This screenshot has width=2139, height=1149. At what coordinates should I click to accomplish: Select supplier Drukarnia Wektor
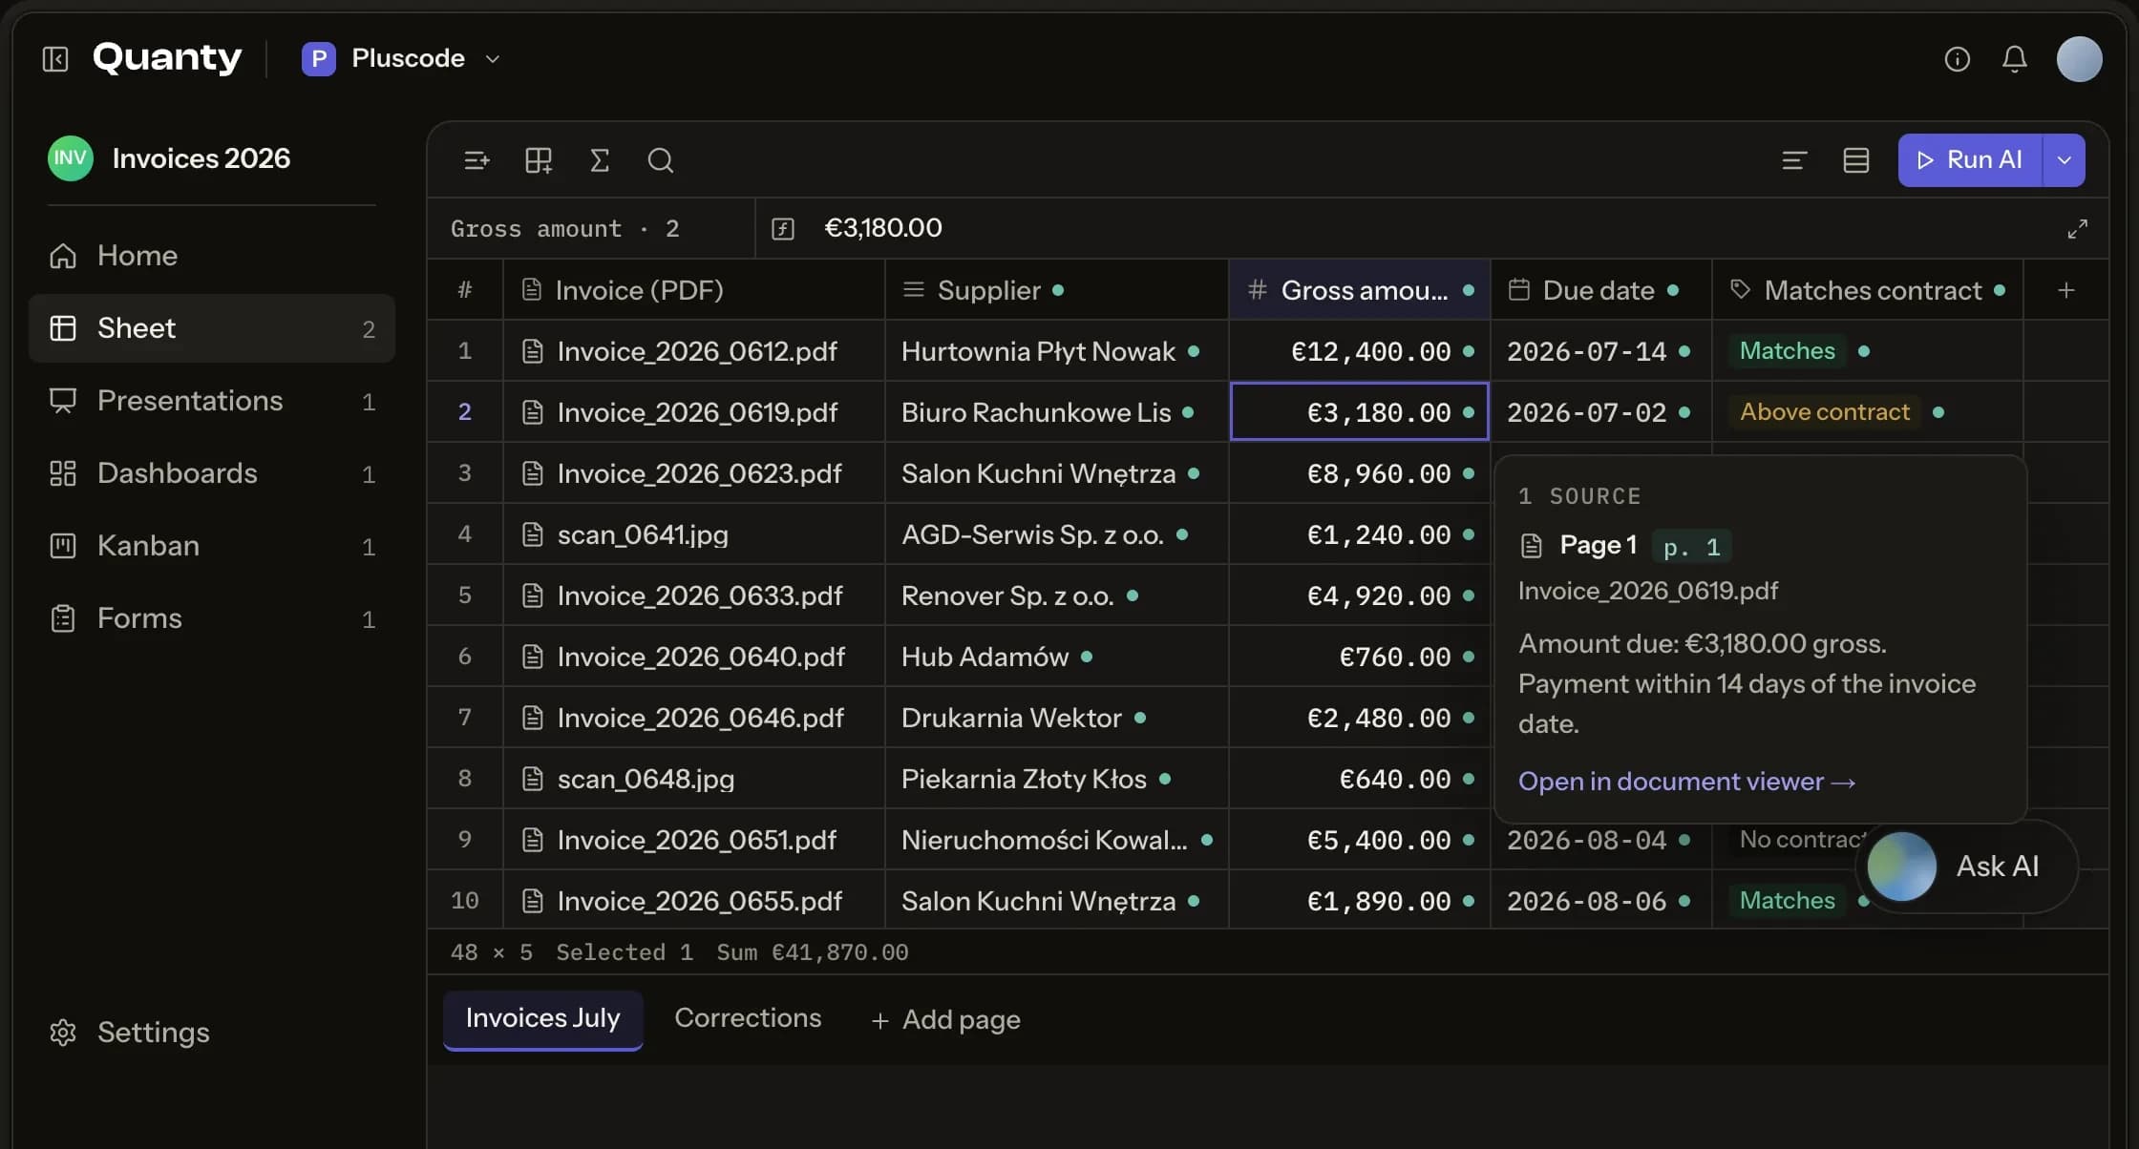pos(1056,718)
